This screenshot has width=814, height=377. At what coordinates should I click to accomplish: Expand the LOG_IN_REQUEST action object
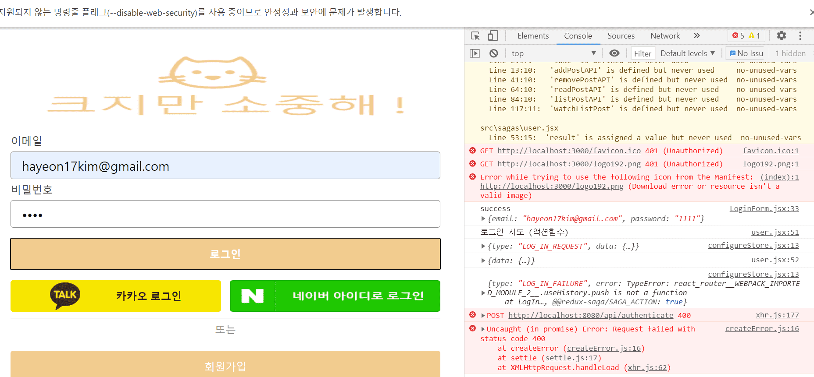pyautogui.click(x=483, y=246)
